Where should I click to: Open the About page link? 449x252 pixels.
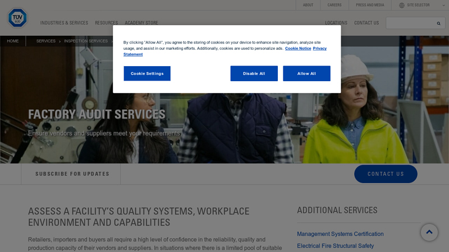(308, 5)
